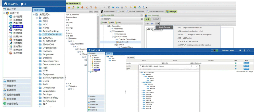Open the square-root formula dropdown

coord(157,24)
